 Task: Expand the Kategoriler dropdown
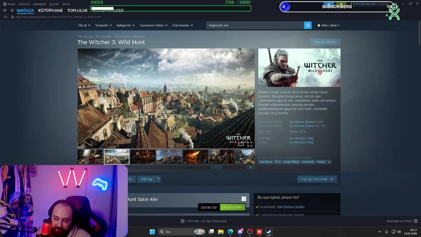[125, 25]
